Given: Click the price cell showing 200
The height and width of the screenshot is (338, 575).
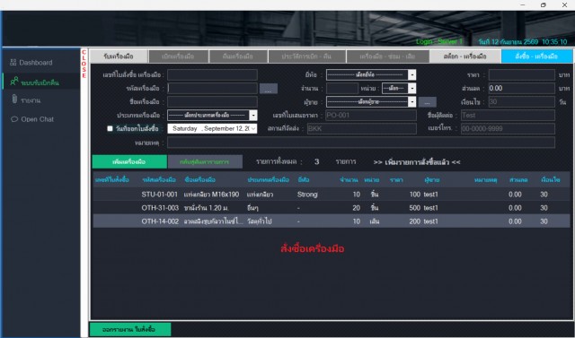Looking at the screenshot, I should (x=415, y=221).
